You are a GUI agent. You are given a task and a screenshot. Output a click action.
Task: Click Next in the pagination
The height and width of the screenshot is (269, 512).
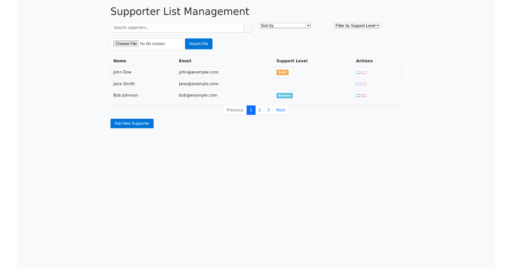(x=280, y=110)
